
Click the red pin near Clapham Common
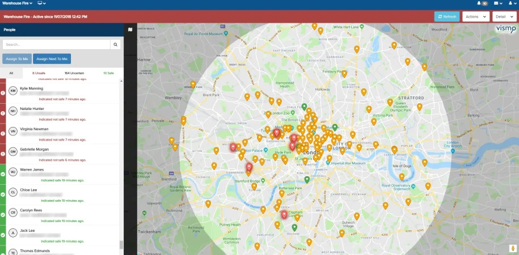(x=284, y=215)
